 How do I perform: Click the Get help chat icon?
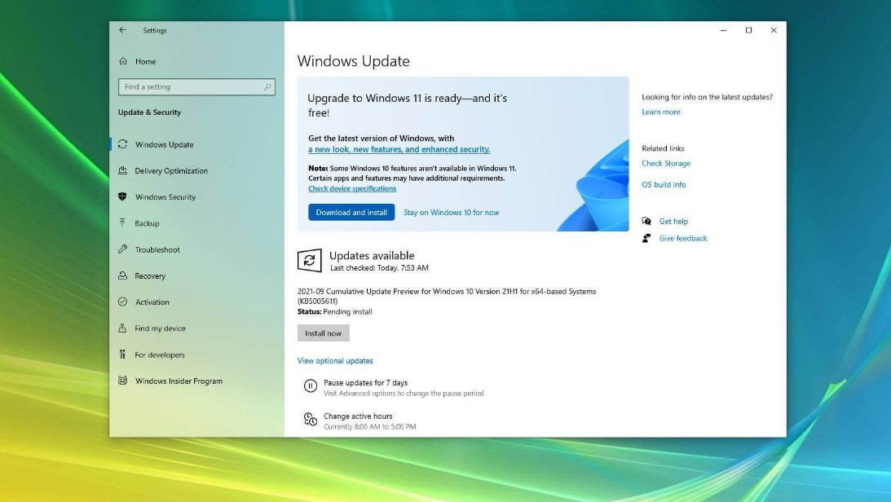[x=646, y=221]
